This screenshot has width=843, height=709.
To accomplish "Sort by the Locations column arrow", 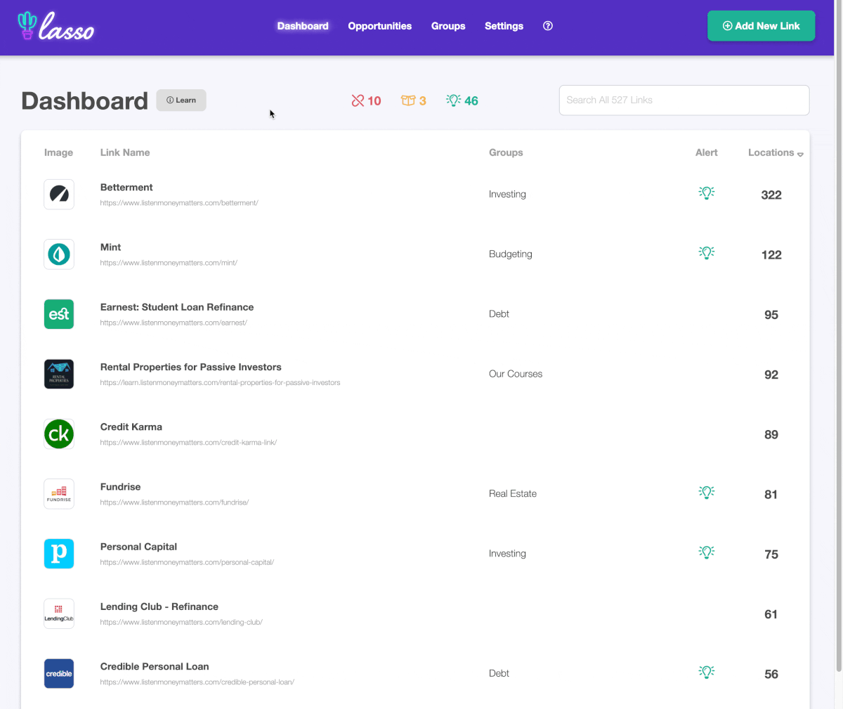I will click(800, 154).
